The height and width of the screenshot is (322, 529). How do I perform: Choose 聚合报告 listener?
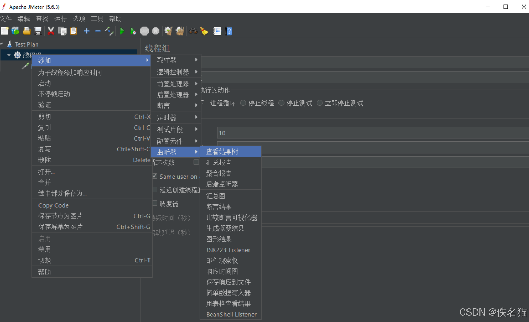click(231, 173)
